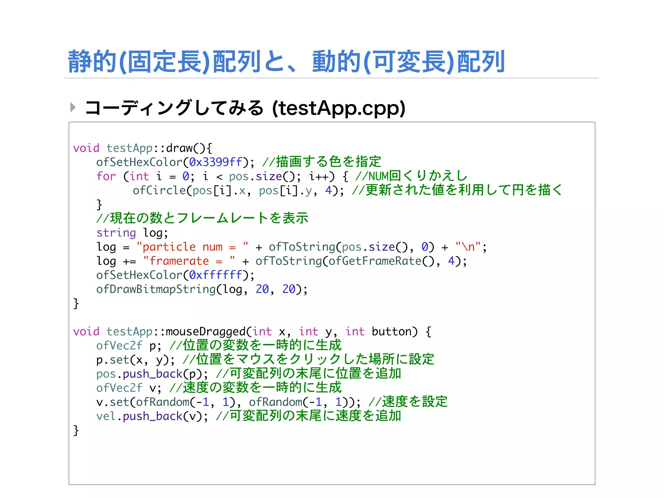Screen dimensions: 664x498
Task: Click the ofCircle(pos[i].x, pos[i].y, 4); call
Action: pos(238,191)
